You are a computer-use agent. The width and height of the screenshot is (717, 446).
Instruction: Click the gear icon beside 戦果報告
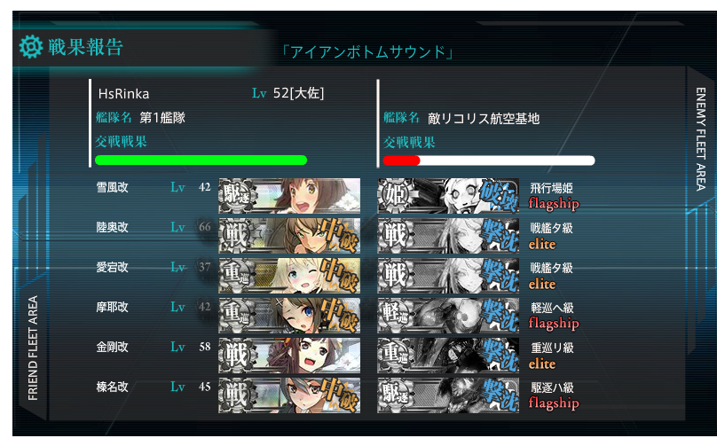tap(31, 47)
